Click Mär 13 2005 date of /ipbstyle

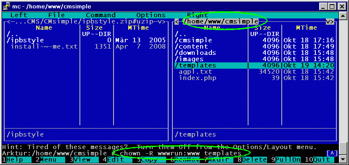pyautogui.click(x=141, y=40)
